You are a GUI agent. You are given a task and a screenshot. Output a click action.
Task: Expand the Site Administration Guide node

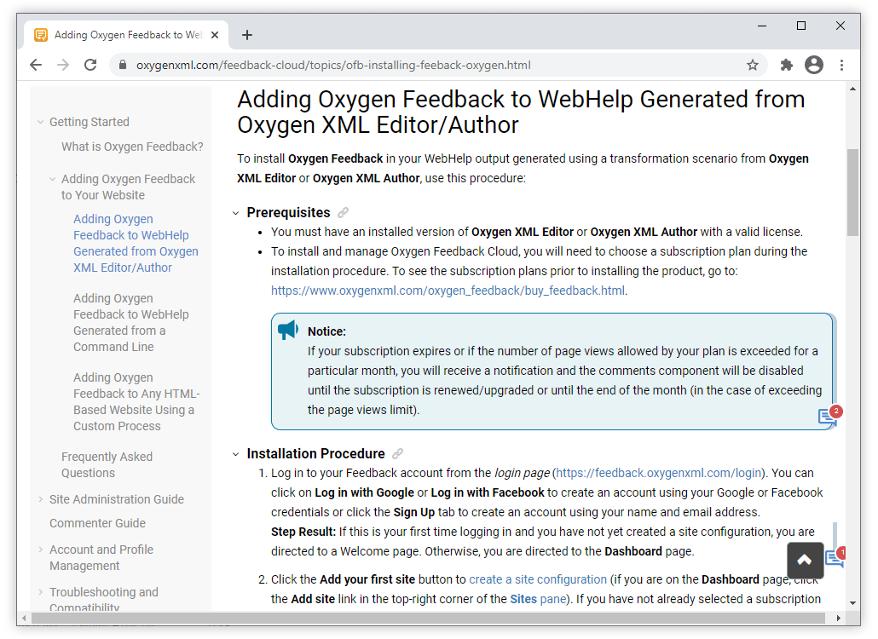[40, 499]
